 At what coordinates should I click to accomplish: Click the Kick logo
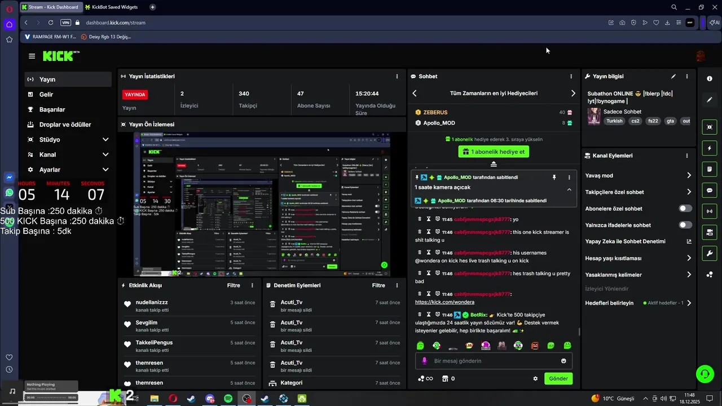[x=61, y=56]
